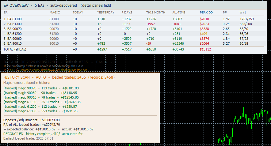This screenshot has height=146, width=271.
Task: Click the EA OVERVIEW panel title
Action: pos(57,5)
